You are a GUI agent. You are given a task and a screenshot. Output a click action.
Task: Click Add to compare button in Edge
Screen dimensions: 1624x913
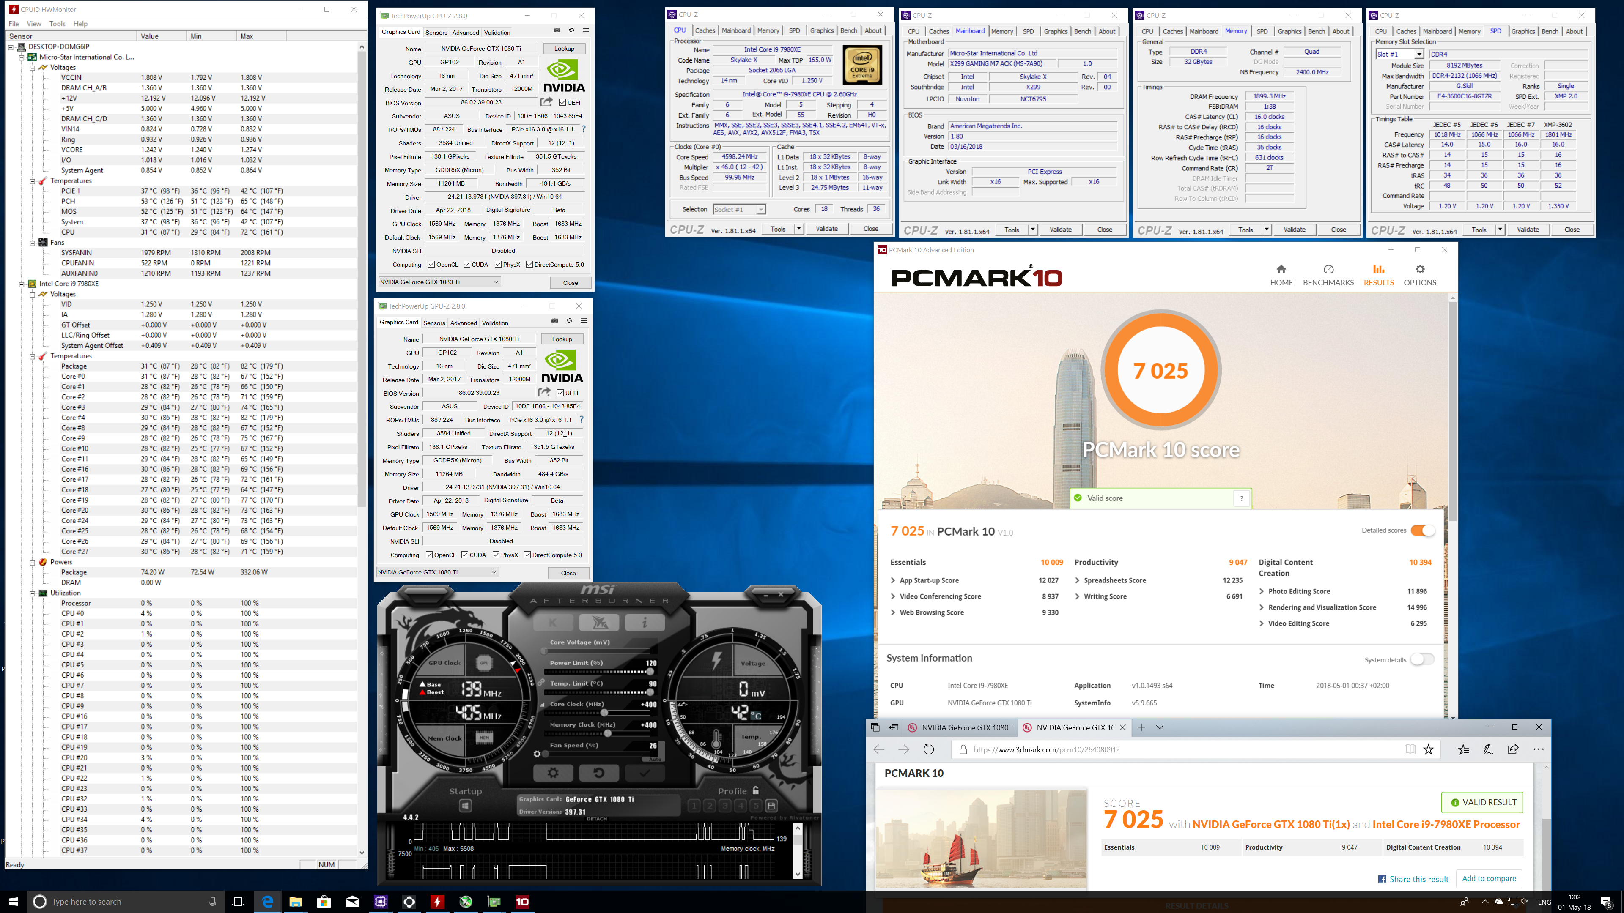pos(1489,878)
